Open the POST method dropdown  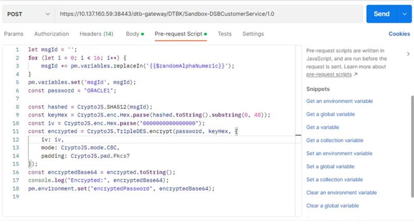(28, 14)
